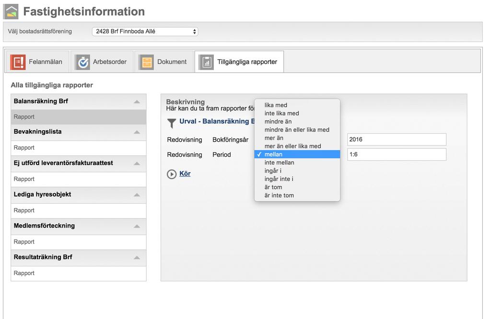Collapse the Balansräkning Brf section arrow
Viewport: 491px width, 319px height.
click(x=137, y=102)
